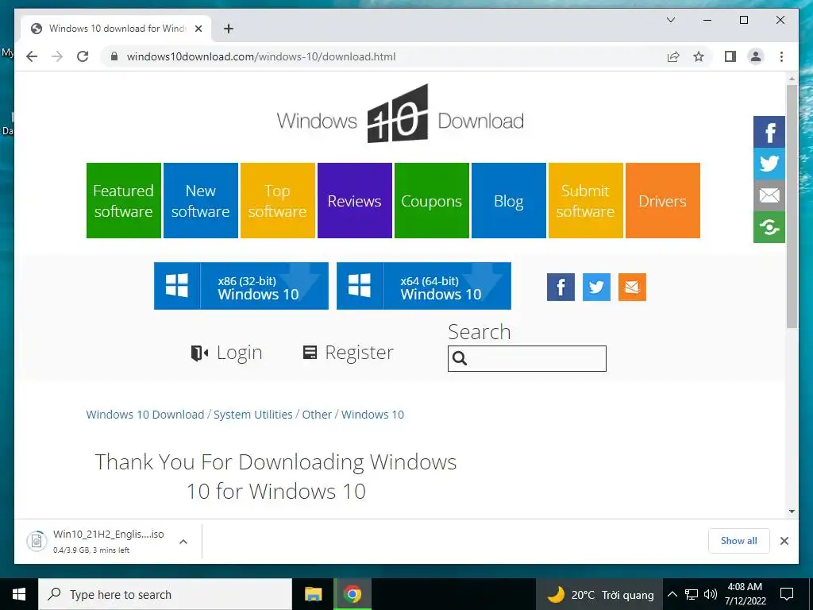Click the padlock site info icon
The image size is (813, 610).
(x=114, y=56)
